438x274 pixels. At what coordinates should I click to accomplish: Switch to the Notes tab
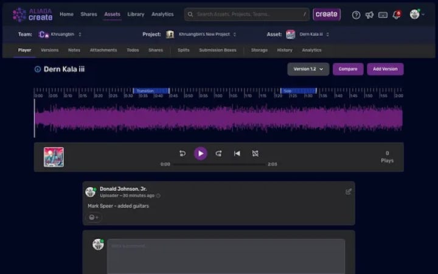point(74,50)
